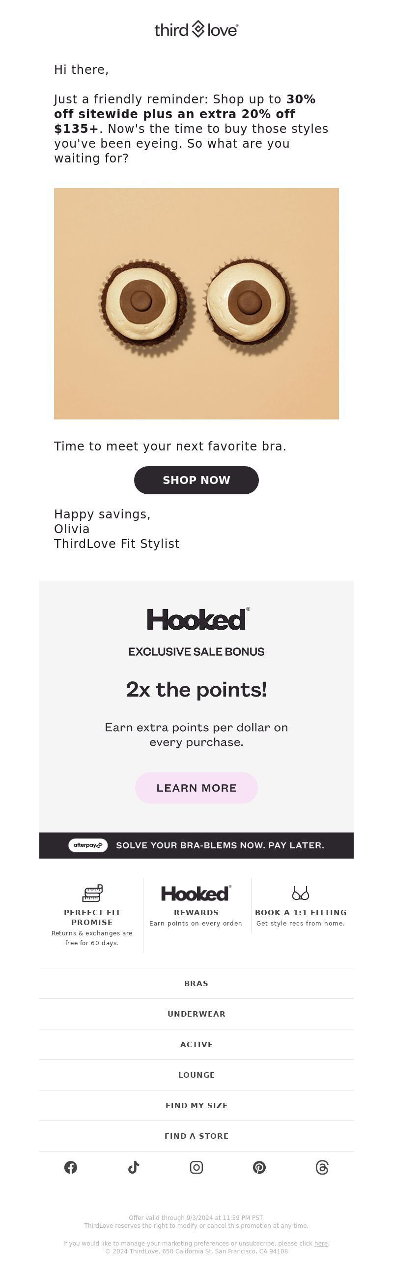Open the UNDERWEAR menu link
This screenshot has width=393, height=1280.
pos(196,1014)
